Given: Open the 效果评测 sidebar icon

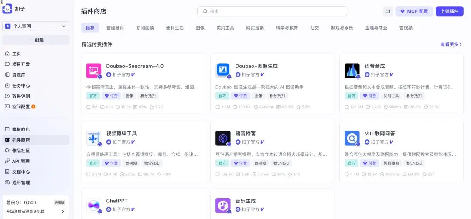Looking at the screenshot, I should click(x=7, y=96).
